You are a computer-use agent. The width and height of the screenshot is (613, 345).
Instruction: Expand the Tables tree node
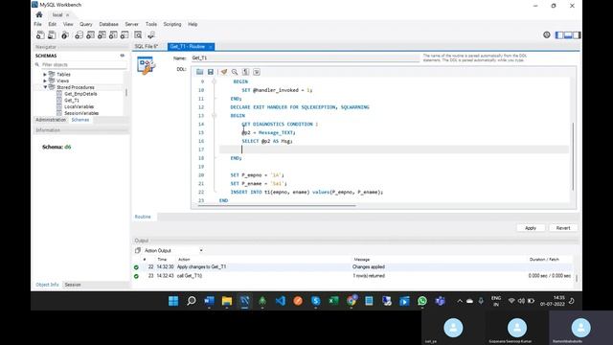click(x=45, y=75)
